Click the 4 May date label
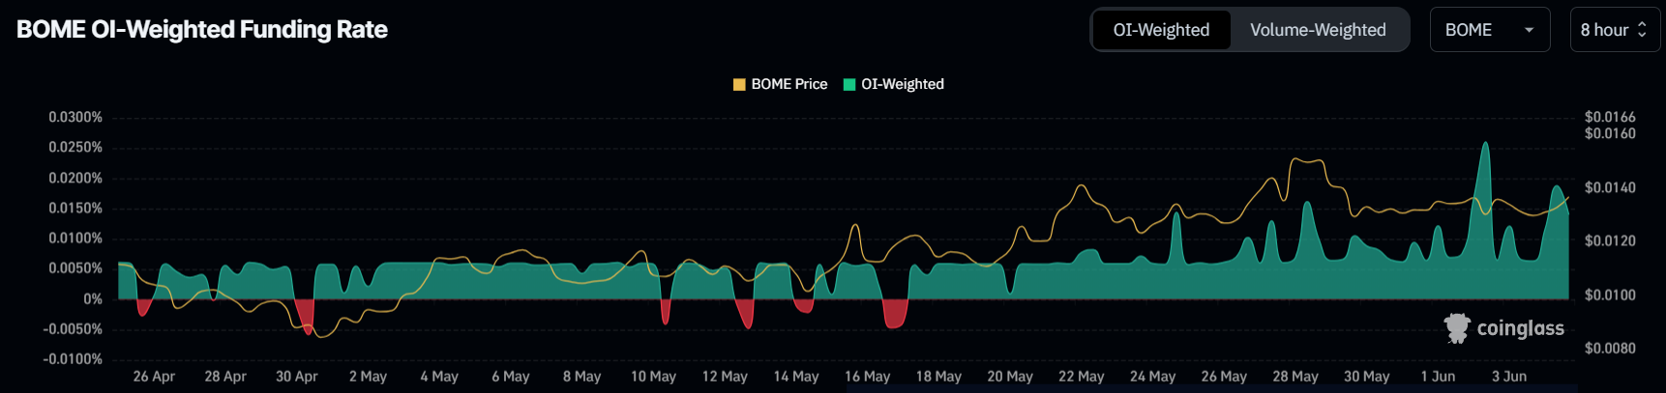Screen dimensions: 1666x393 (x=439, y=377)
